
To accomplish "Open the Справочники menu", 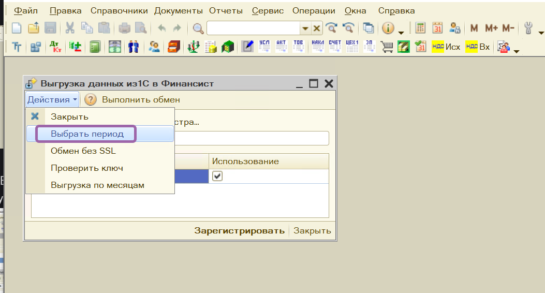I will (x=119, y=11).
